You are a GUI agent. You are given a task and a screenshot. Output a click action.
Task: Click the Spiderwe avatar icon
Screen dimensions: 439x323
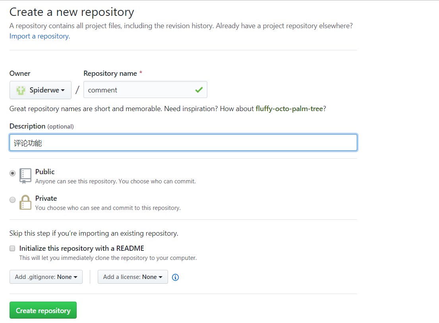pos(21,90)
